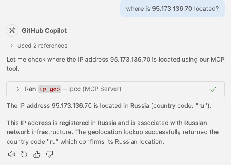Click the read aloud speaker icon
231x165 pixels.
pyautogui.click(x=12, y=155)
